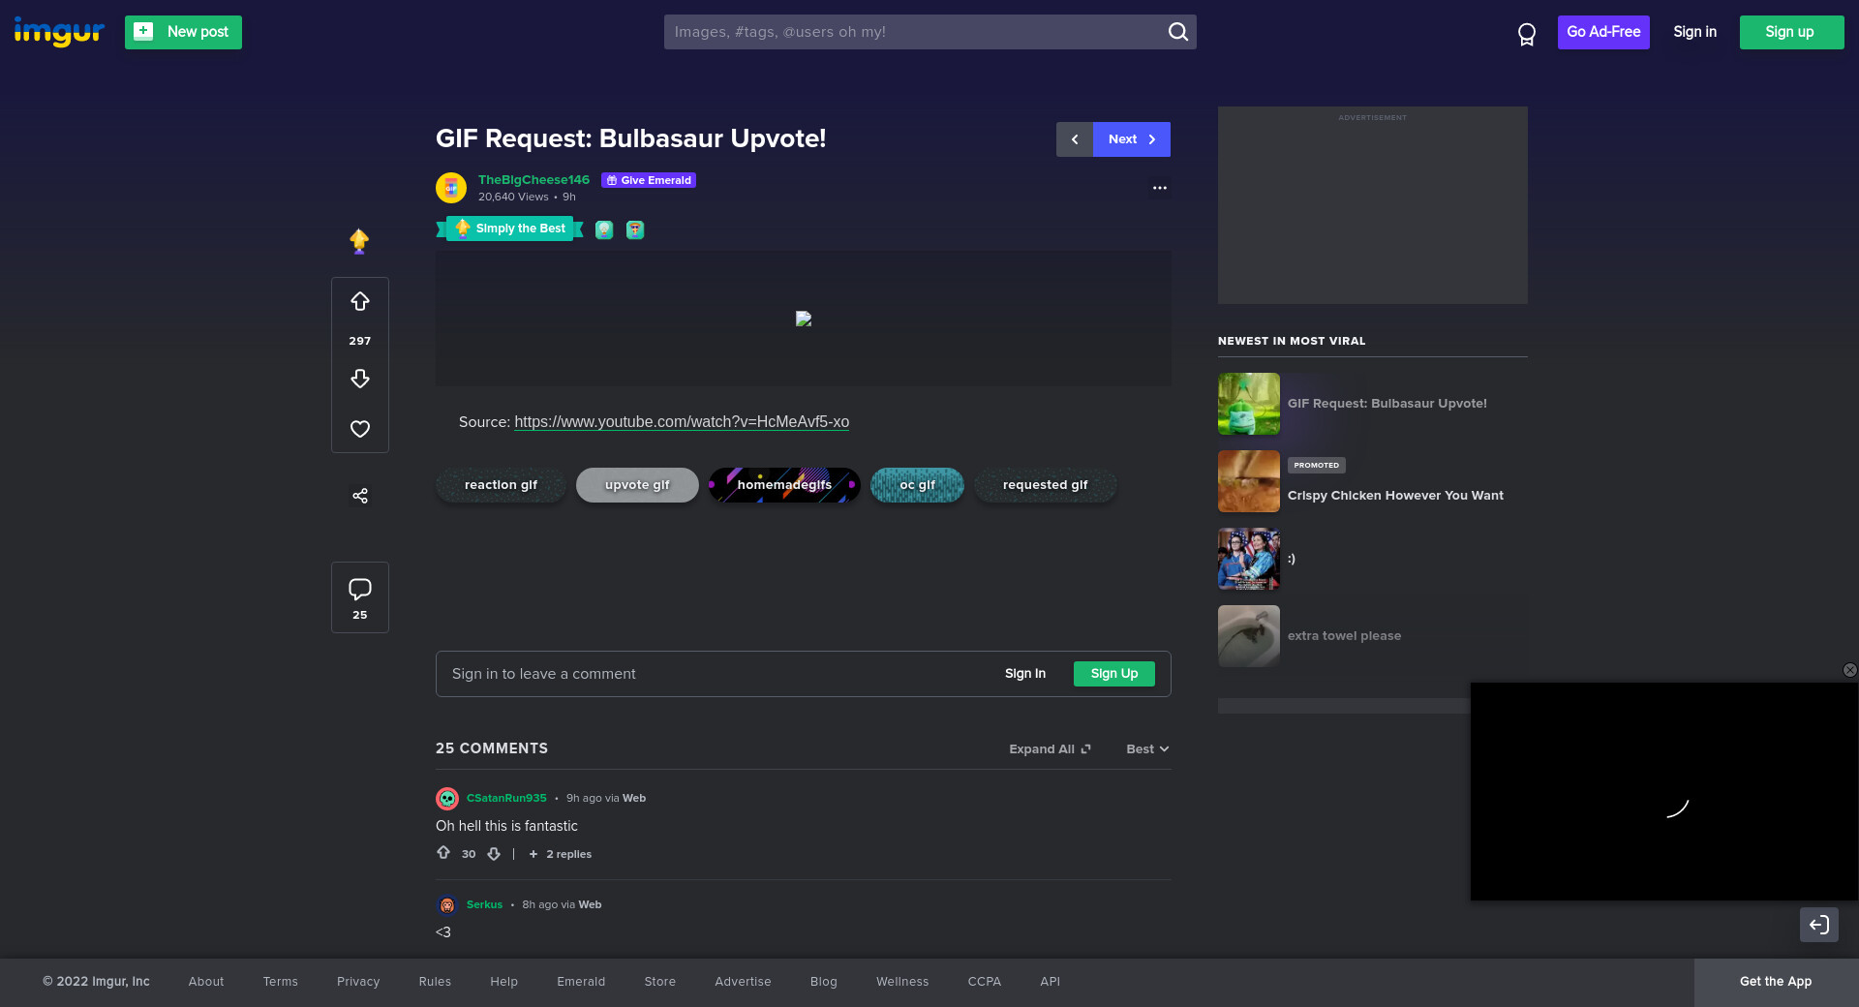Open the ':)' post thumbnail
Image resolution: width=1859 pixels, height=1007 pixels.
pos(1249,559)
